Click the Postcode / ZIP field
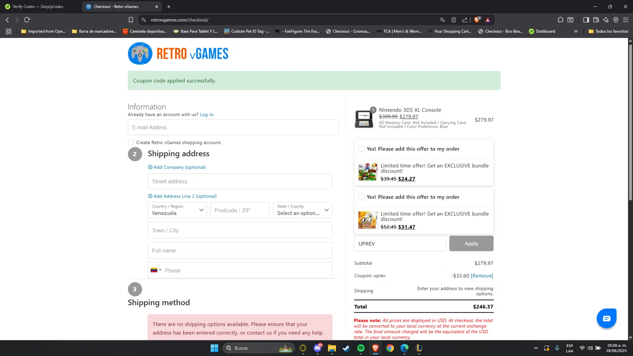Image resolution: width=633 pixels, height=356 pixels. click(x=240, y=210)
